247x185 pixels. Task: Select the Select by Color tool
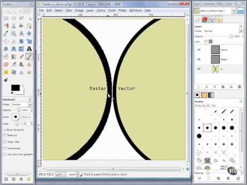pos(6,26)
